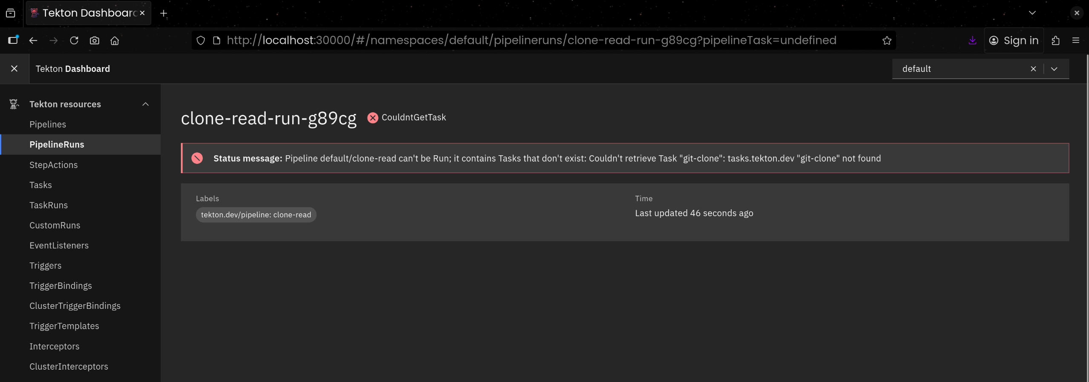Bookmark this page with the star icon
Image resolution: width=1089 pixels, height=382 pixels.
pos(887,40)
